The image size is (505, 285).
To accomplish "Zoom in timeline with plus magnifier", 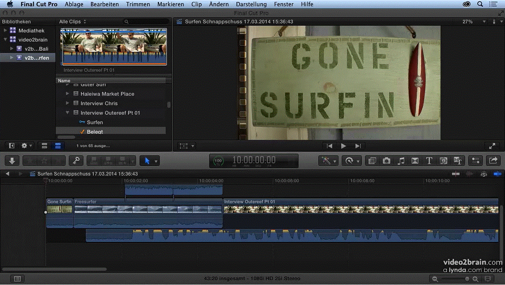I will click(475, 279).
